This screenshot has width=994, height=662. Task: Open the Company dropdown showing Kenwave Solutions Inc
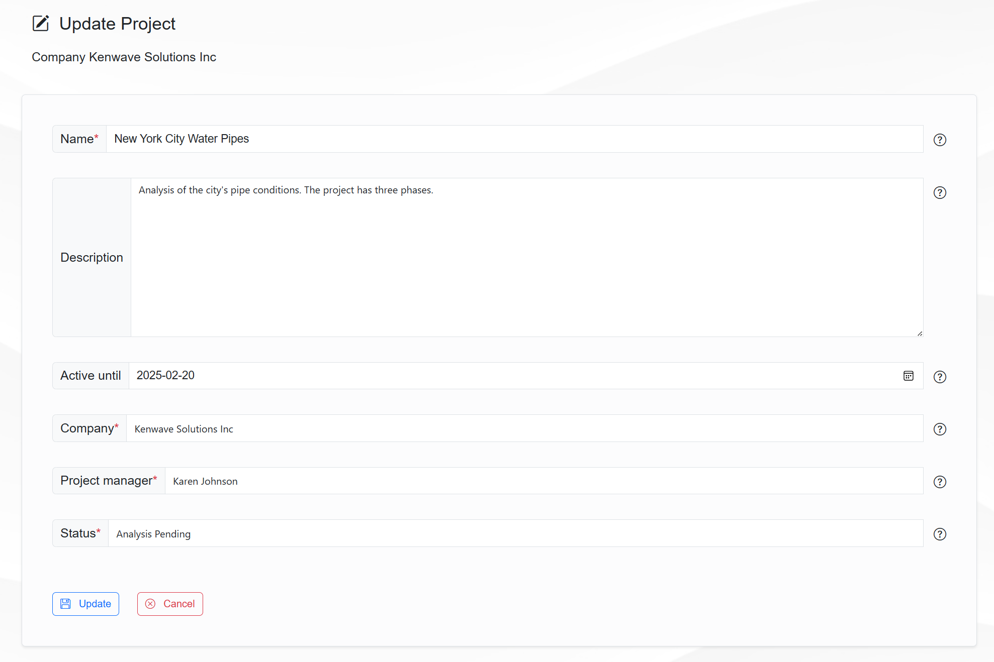524,428
